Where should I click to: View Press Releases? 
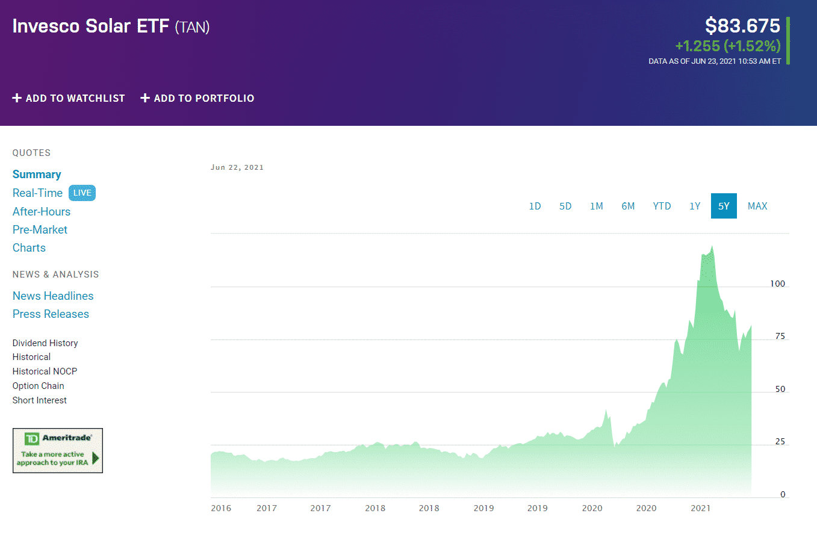pos(51,314)
